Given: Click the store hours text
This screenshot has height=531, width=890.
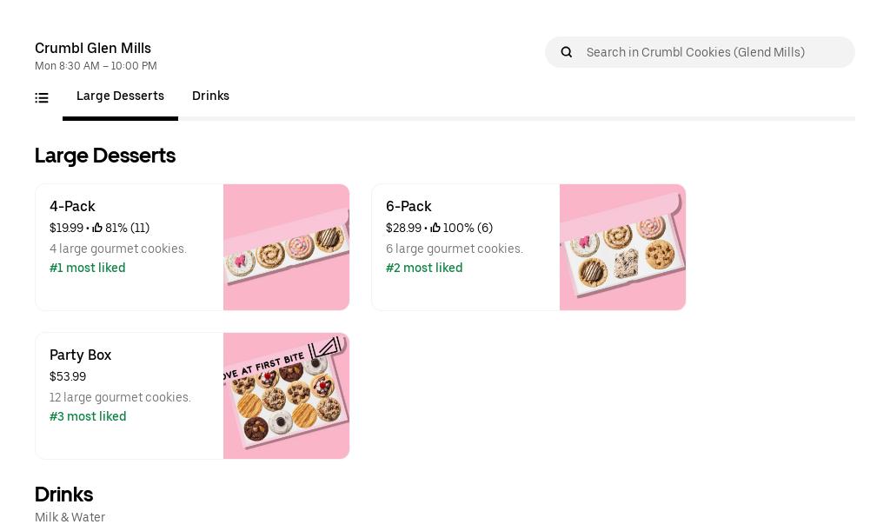Looking at the screenshot, I should [x=96, y=66].
